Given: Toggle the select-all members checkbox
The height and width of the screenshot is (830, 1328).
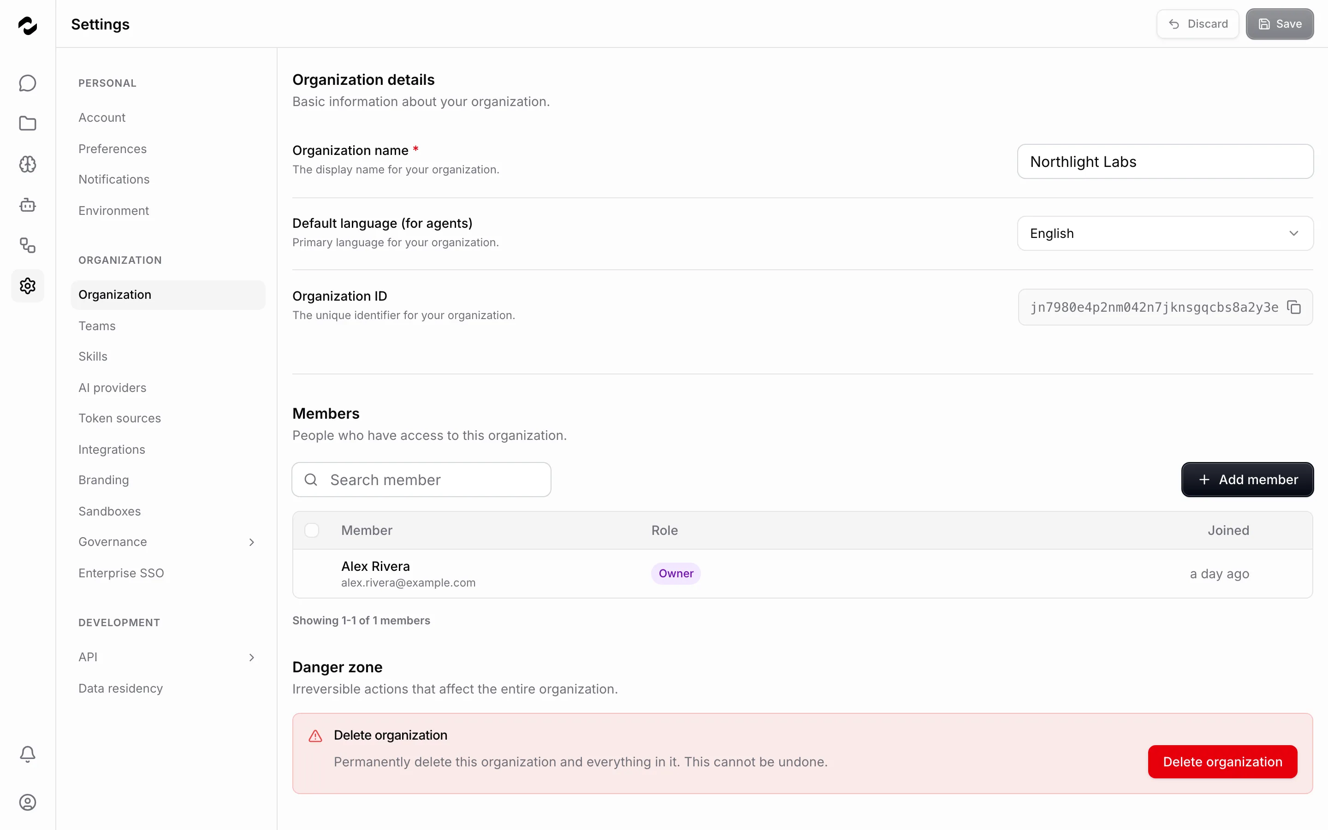Looking at the screenshot, I should [x=312, y=530].
